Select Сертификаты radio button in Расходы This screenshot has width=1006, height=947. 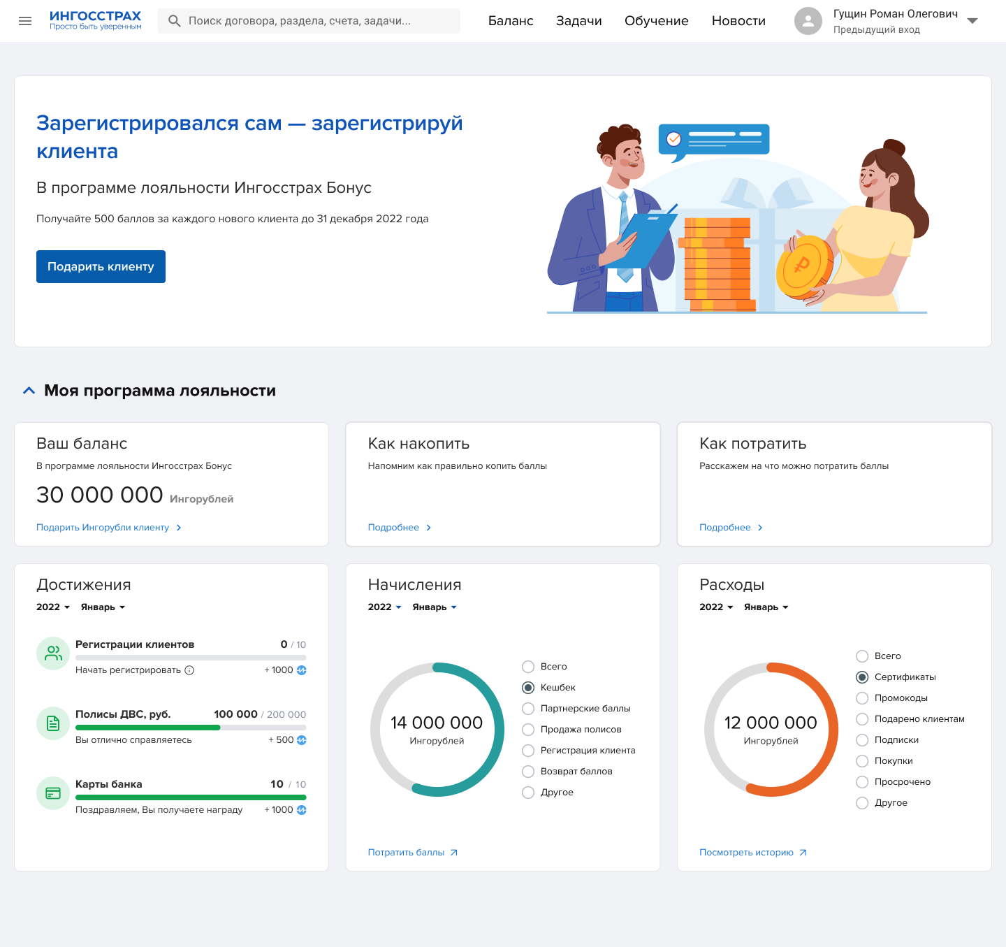coord(862,677)
